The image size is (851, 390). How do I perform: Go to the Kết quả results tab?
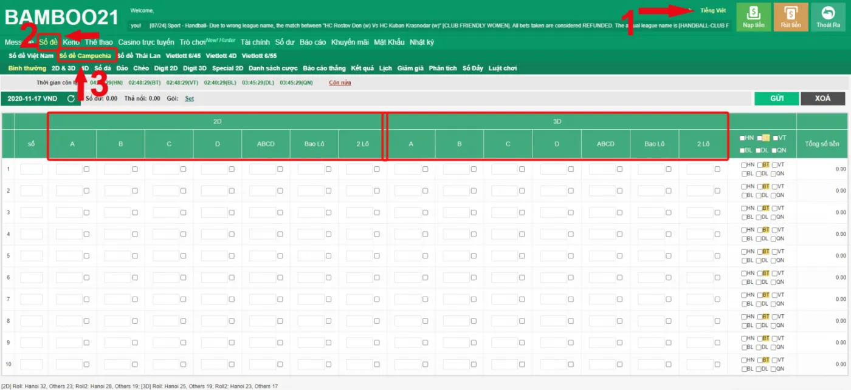pos(362,69)
